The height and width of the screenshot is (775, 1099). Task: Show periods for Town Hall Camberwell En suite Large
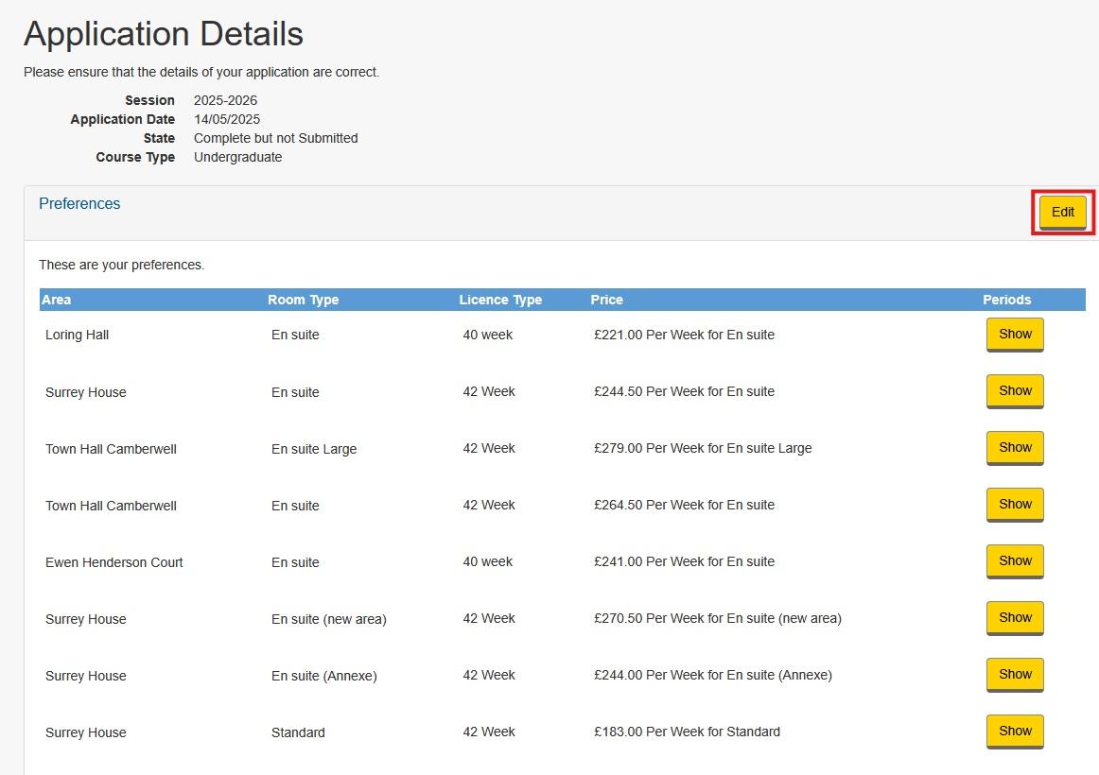(1014, 447)
